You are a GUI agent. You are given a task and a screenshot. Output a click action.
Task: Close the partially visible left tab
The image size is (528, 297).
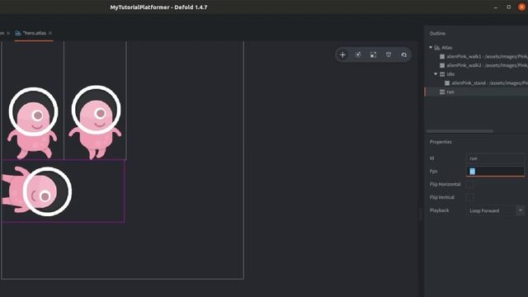point(8,33)
